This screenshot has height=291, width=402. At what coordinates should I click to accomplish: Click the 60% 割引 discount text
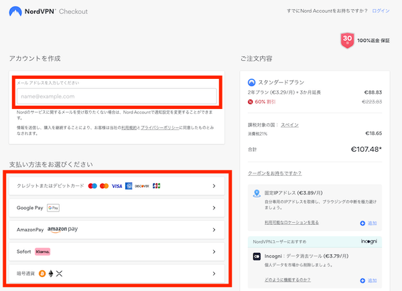(265, 102)
